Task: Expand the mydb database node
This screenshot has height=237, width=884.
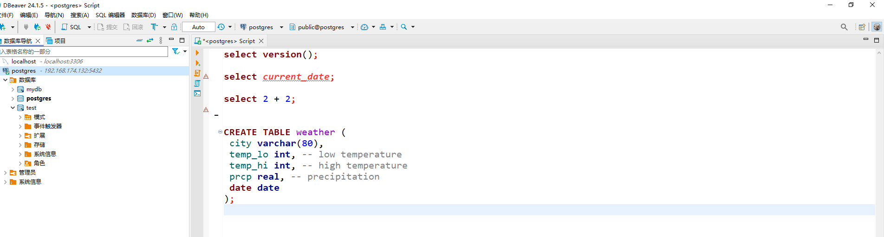Action: [13, 89]
